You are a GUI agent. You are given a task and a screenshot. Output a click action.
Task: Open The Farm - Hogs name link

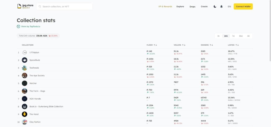pyautogui.click(x=37, y=91)
